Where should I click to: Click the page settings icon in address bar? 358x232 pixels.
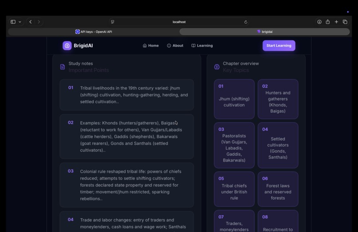pyautogui.click(x=112, y=22)
